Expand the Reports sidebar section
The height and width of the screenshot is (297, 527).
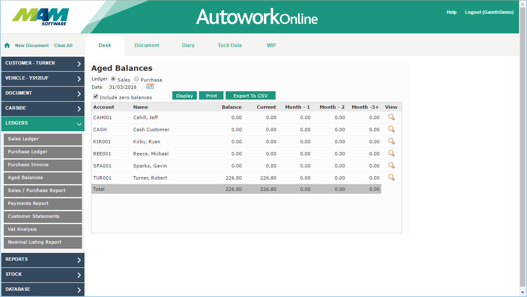tap(42, 260)
